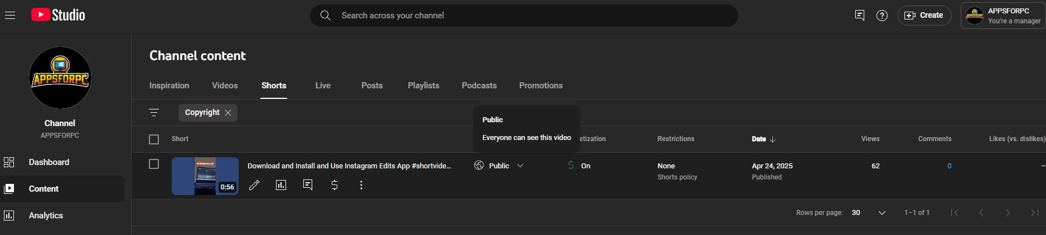
Task: Open the rows per page dropdown
Action: pos(869,213)
